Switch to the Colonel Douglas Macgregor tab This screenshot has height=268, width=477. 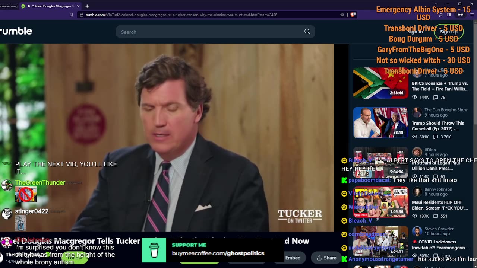50,6
